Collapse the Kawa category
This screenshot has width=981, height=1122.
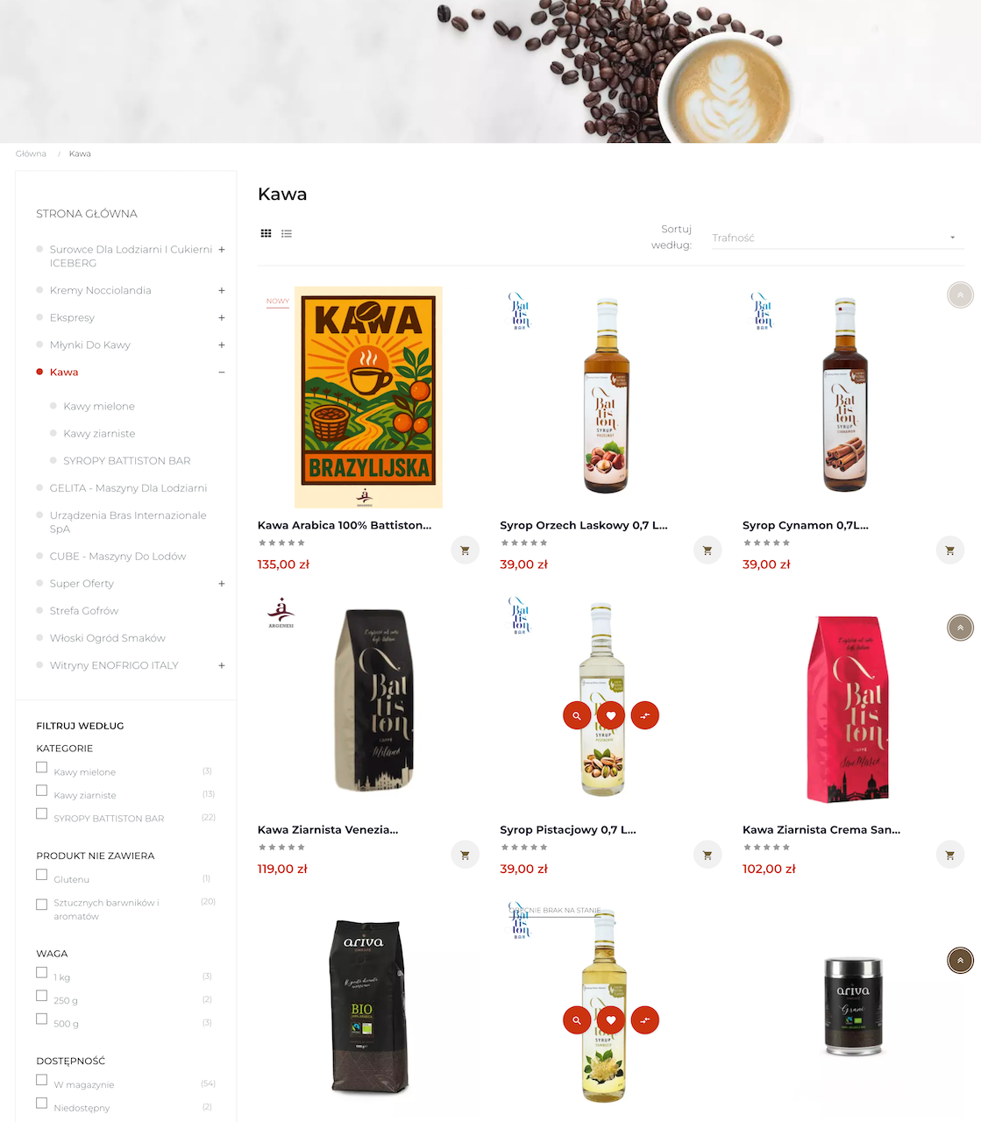[222, 372]
